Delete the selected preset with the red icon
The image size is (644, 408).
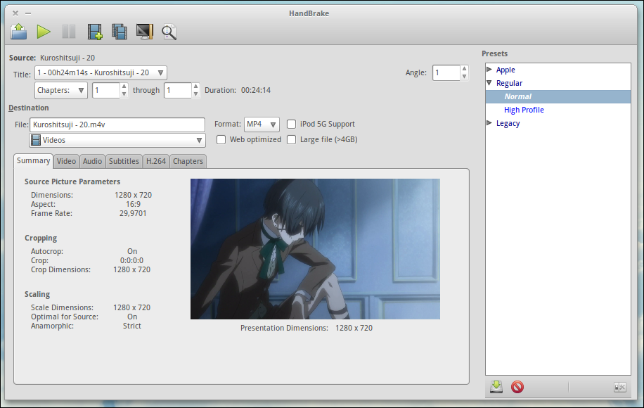coord(517,387)
